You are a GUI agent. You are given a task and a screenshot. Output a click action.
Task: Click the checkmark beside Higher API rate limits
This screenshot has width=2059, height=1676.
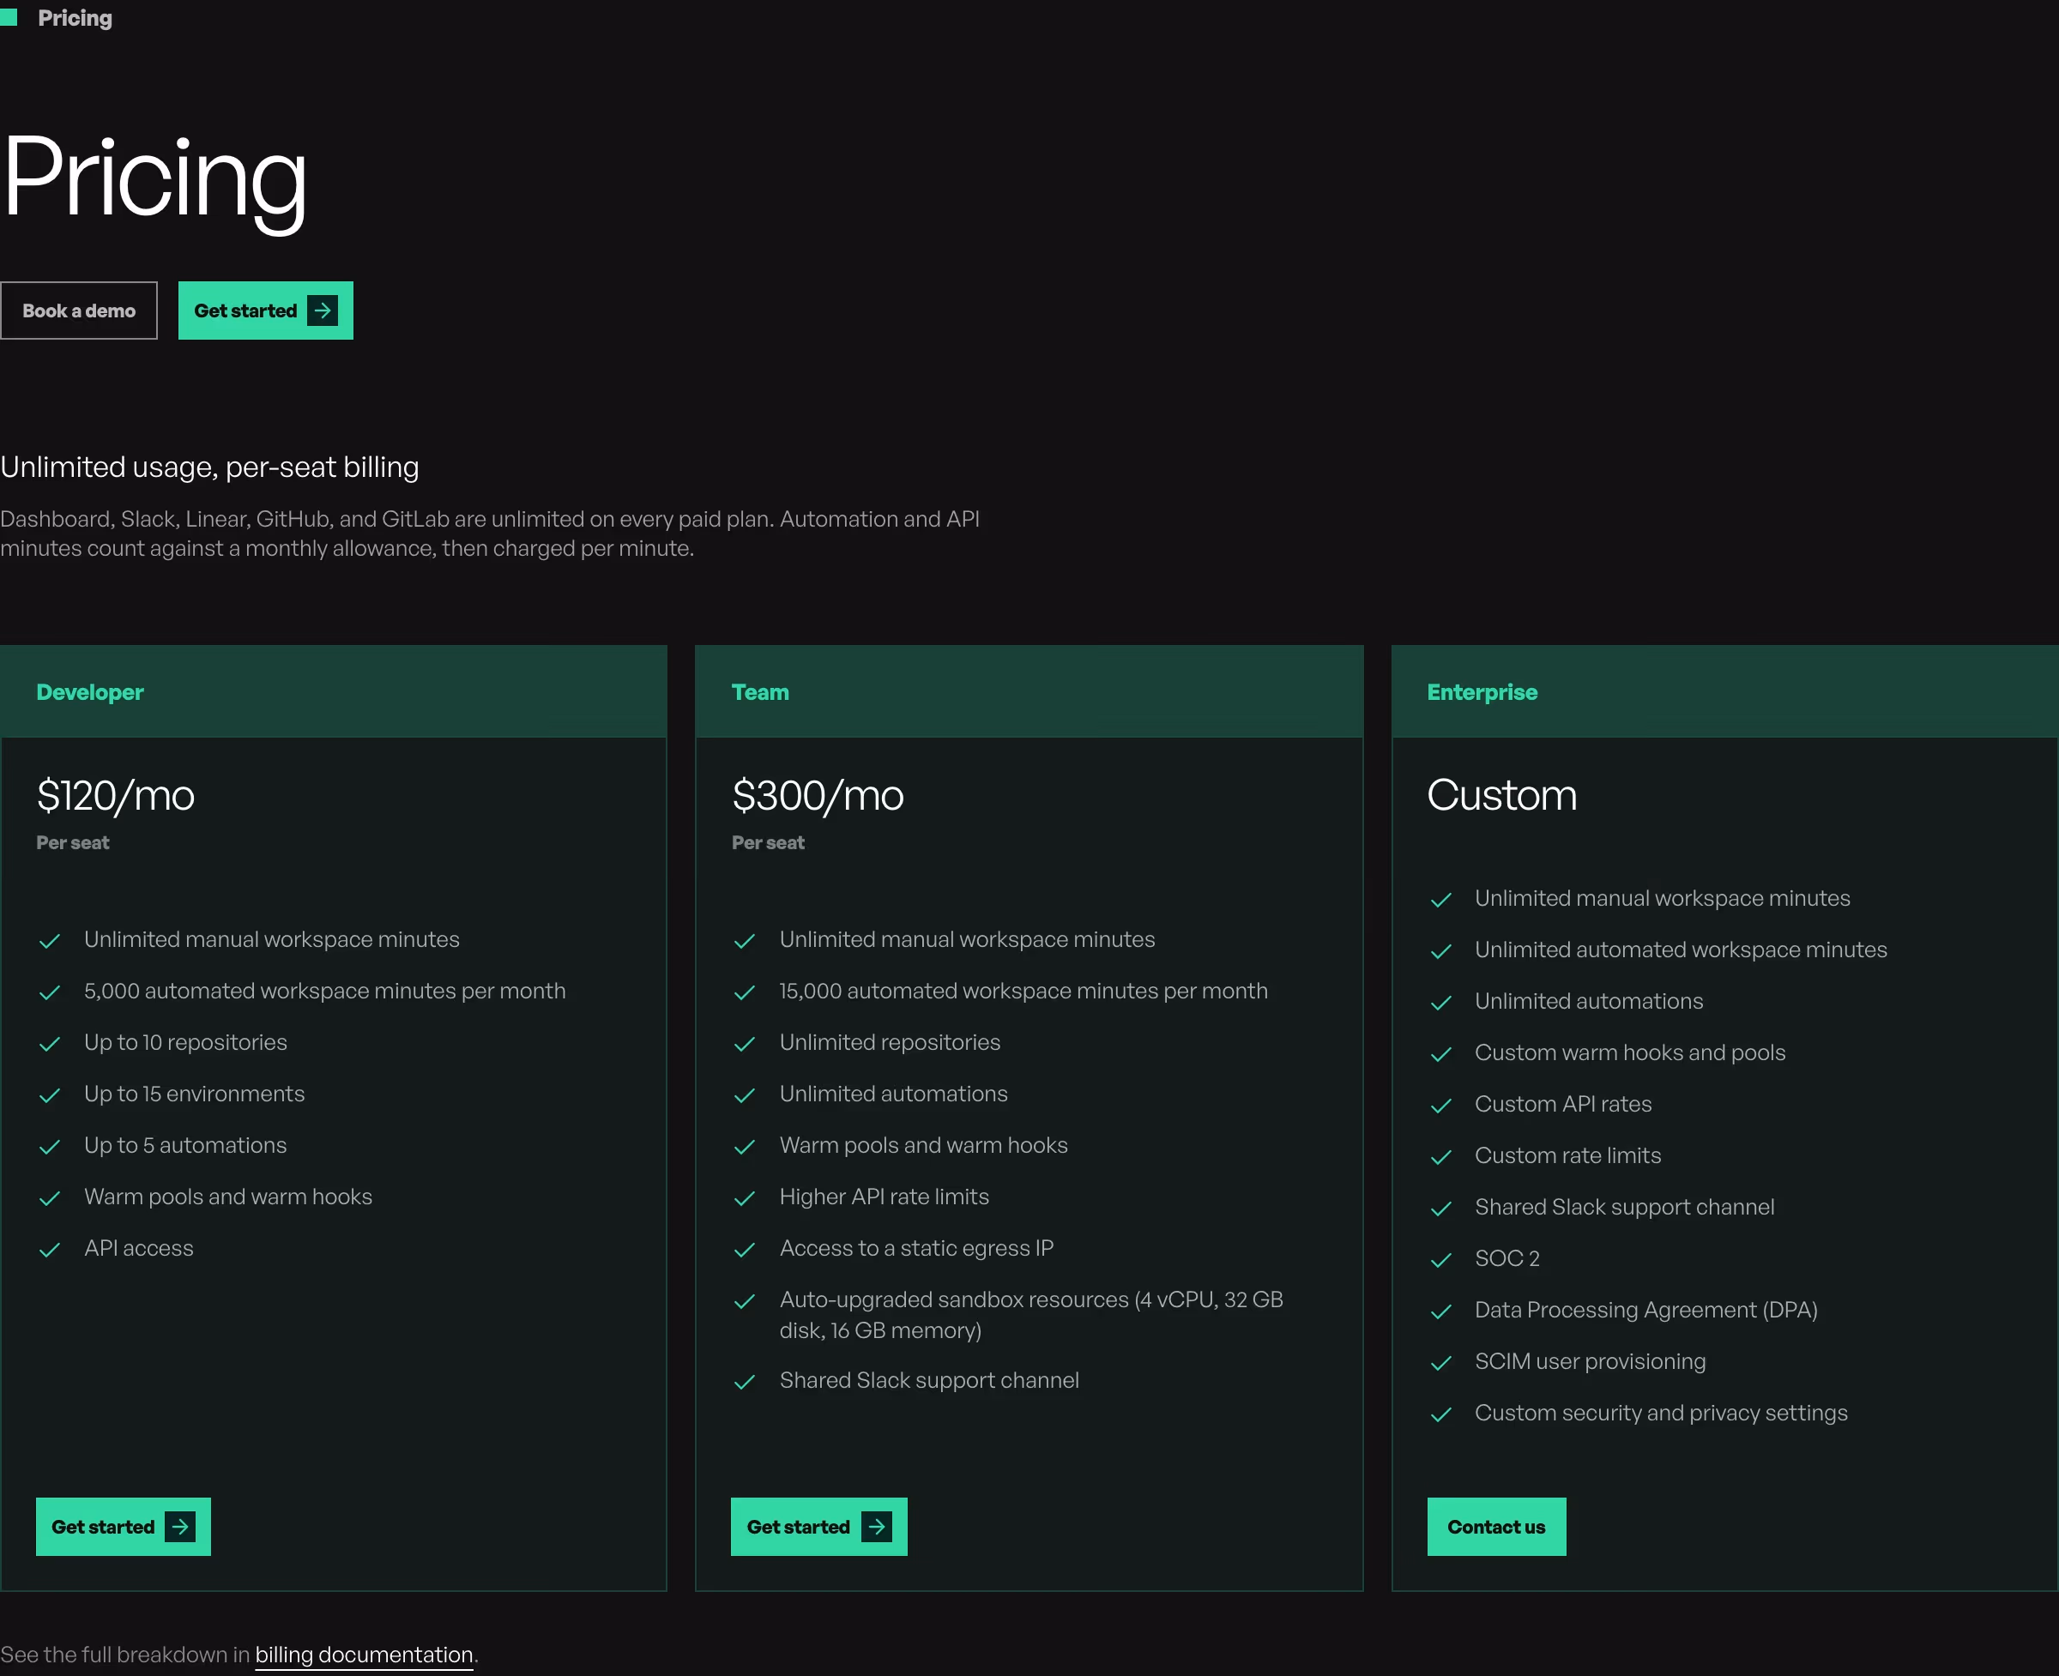745,1198
